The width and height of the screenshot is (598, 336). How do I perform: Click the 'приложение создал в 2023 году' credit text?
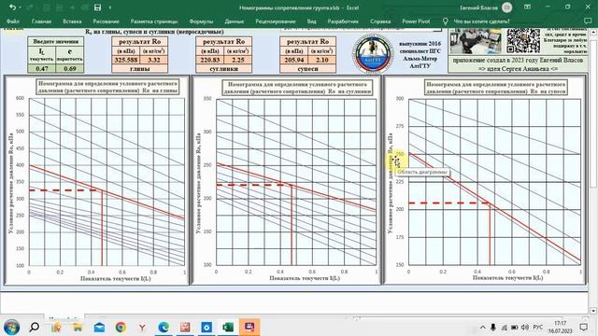point(518,60)
